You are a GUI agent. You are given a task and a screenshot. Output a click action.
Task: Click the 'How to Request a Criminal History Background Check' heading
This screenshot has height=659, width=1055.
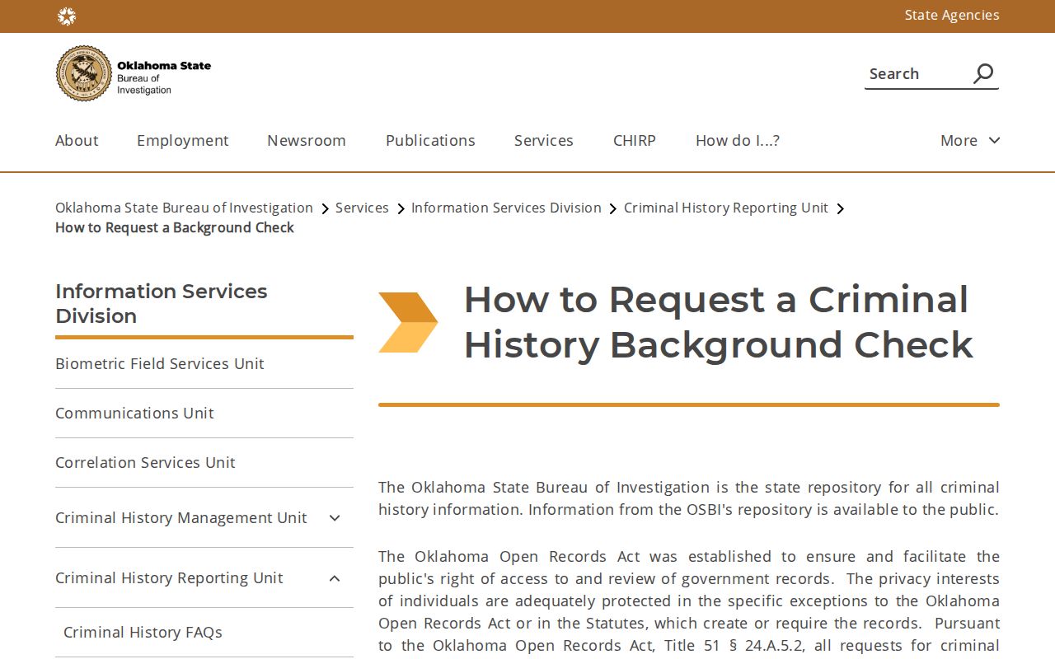click(x=718, y=322)
